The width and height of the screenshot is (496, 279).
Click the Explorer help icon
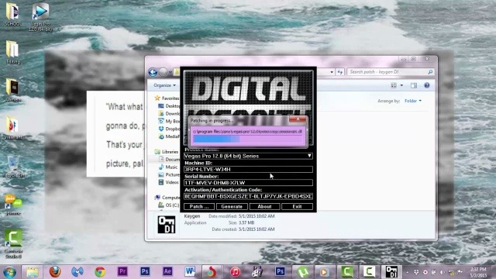pyautogui.click(x=427, y=85)
